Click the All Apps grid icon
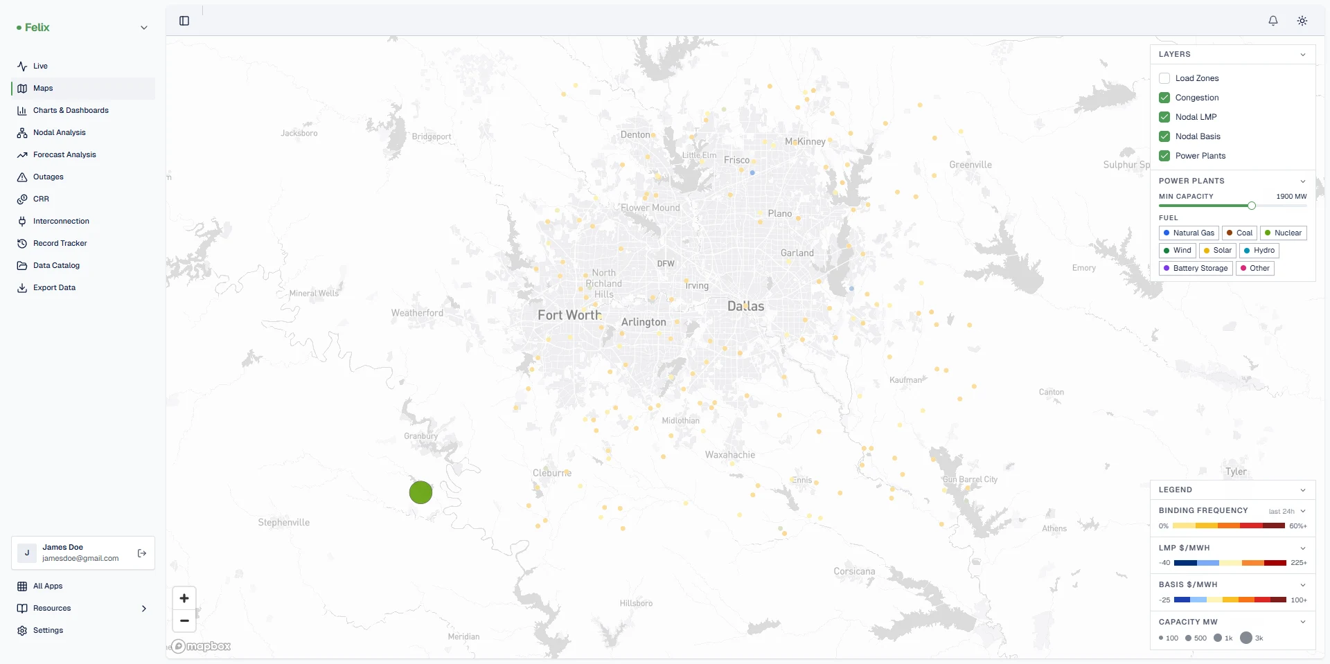1330x664 pixels. coord(22,586)
